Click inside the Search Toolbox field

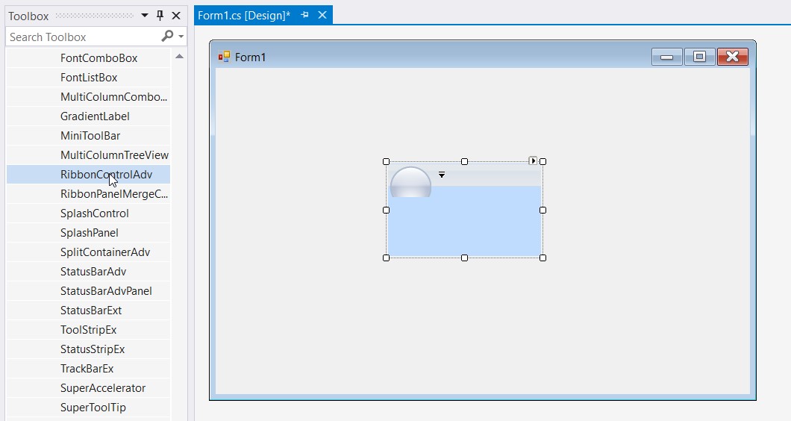[82, 37]
